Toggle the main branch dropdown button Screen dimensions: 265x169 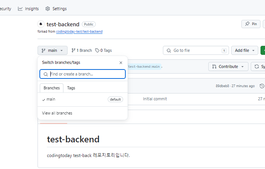point(53,50)
